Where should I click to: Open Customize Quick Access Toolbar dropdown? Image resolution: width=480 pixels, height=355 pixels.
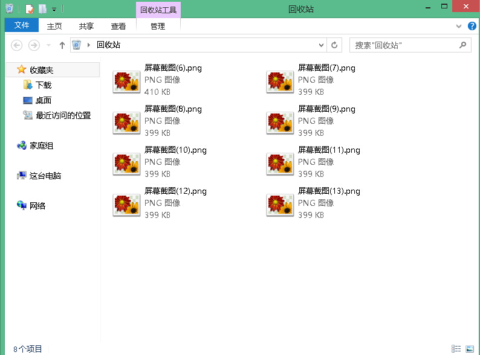tap(54, 10)
